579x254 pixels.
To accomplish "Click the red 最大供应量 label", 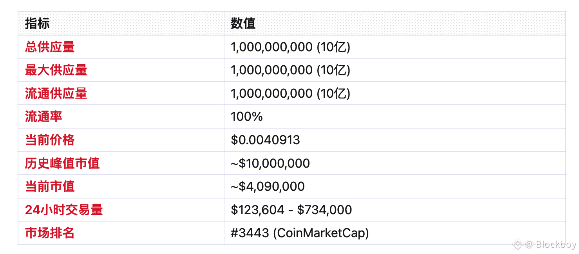I will (56, 70).
